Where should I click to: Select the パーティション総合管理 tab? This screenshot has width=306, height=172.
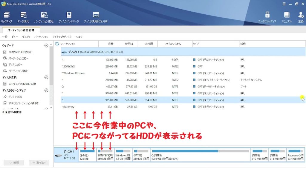pos(21,30)
